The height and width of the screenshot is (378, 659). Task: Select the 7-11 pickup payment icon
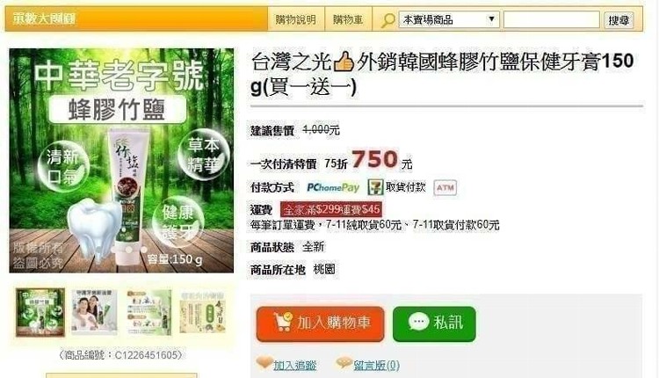click(x=375, y=187)
